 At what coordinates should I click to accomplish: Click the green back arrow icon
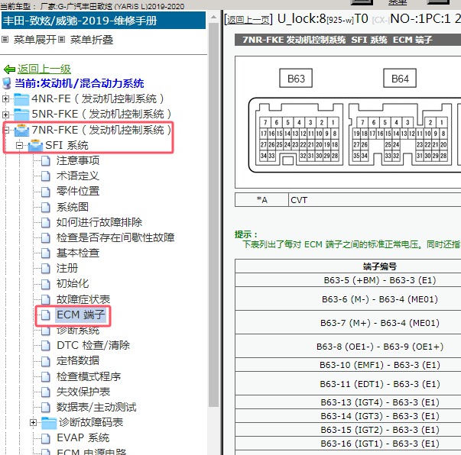(9, 69)
